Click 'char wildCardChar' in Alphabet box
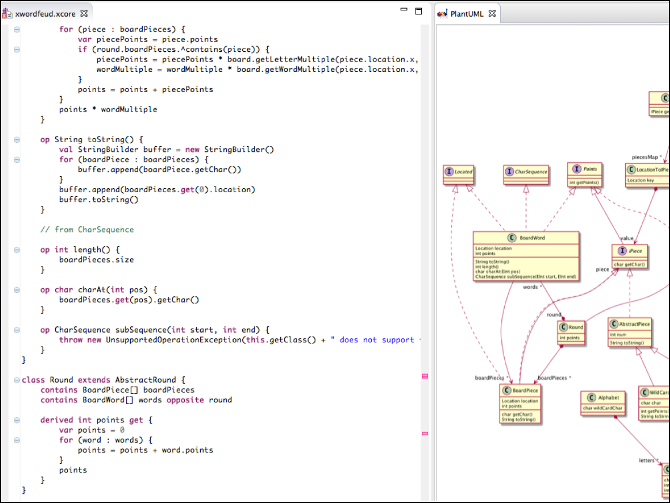 click(x=603, y=408)
